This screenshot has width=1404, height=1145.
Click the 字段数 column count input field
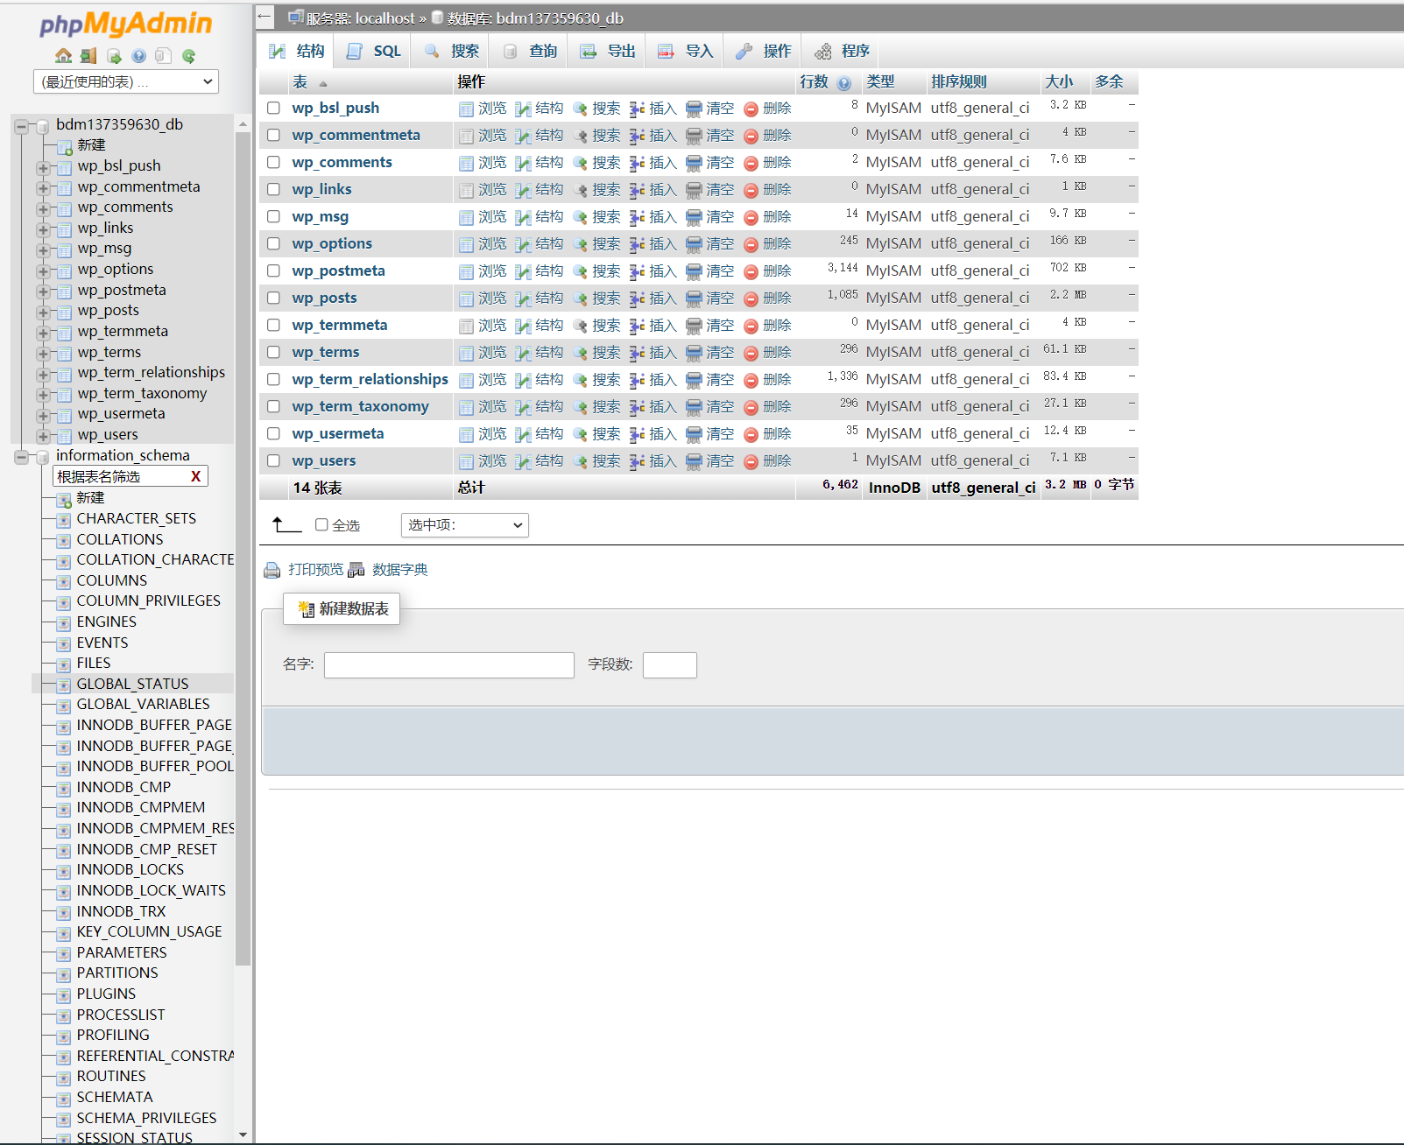(670, 665)
